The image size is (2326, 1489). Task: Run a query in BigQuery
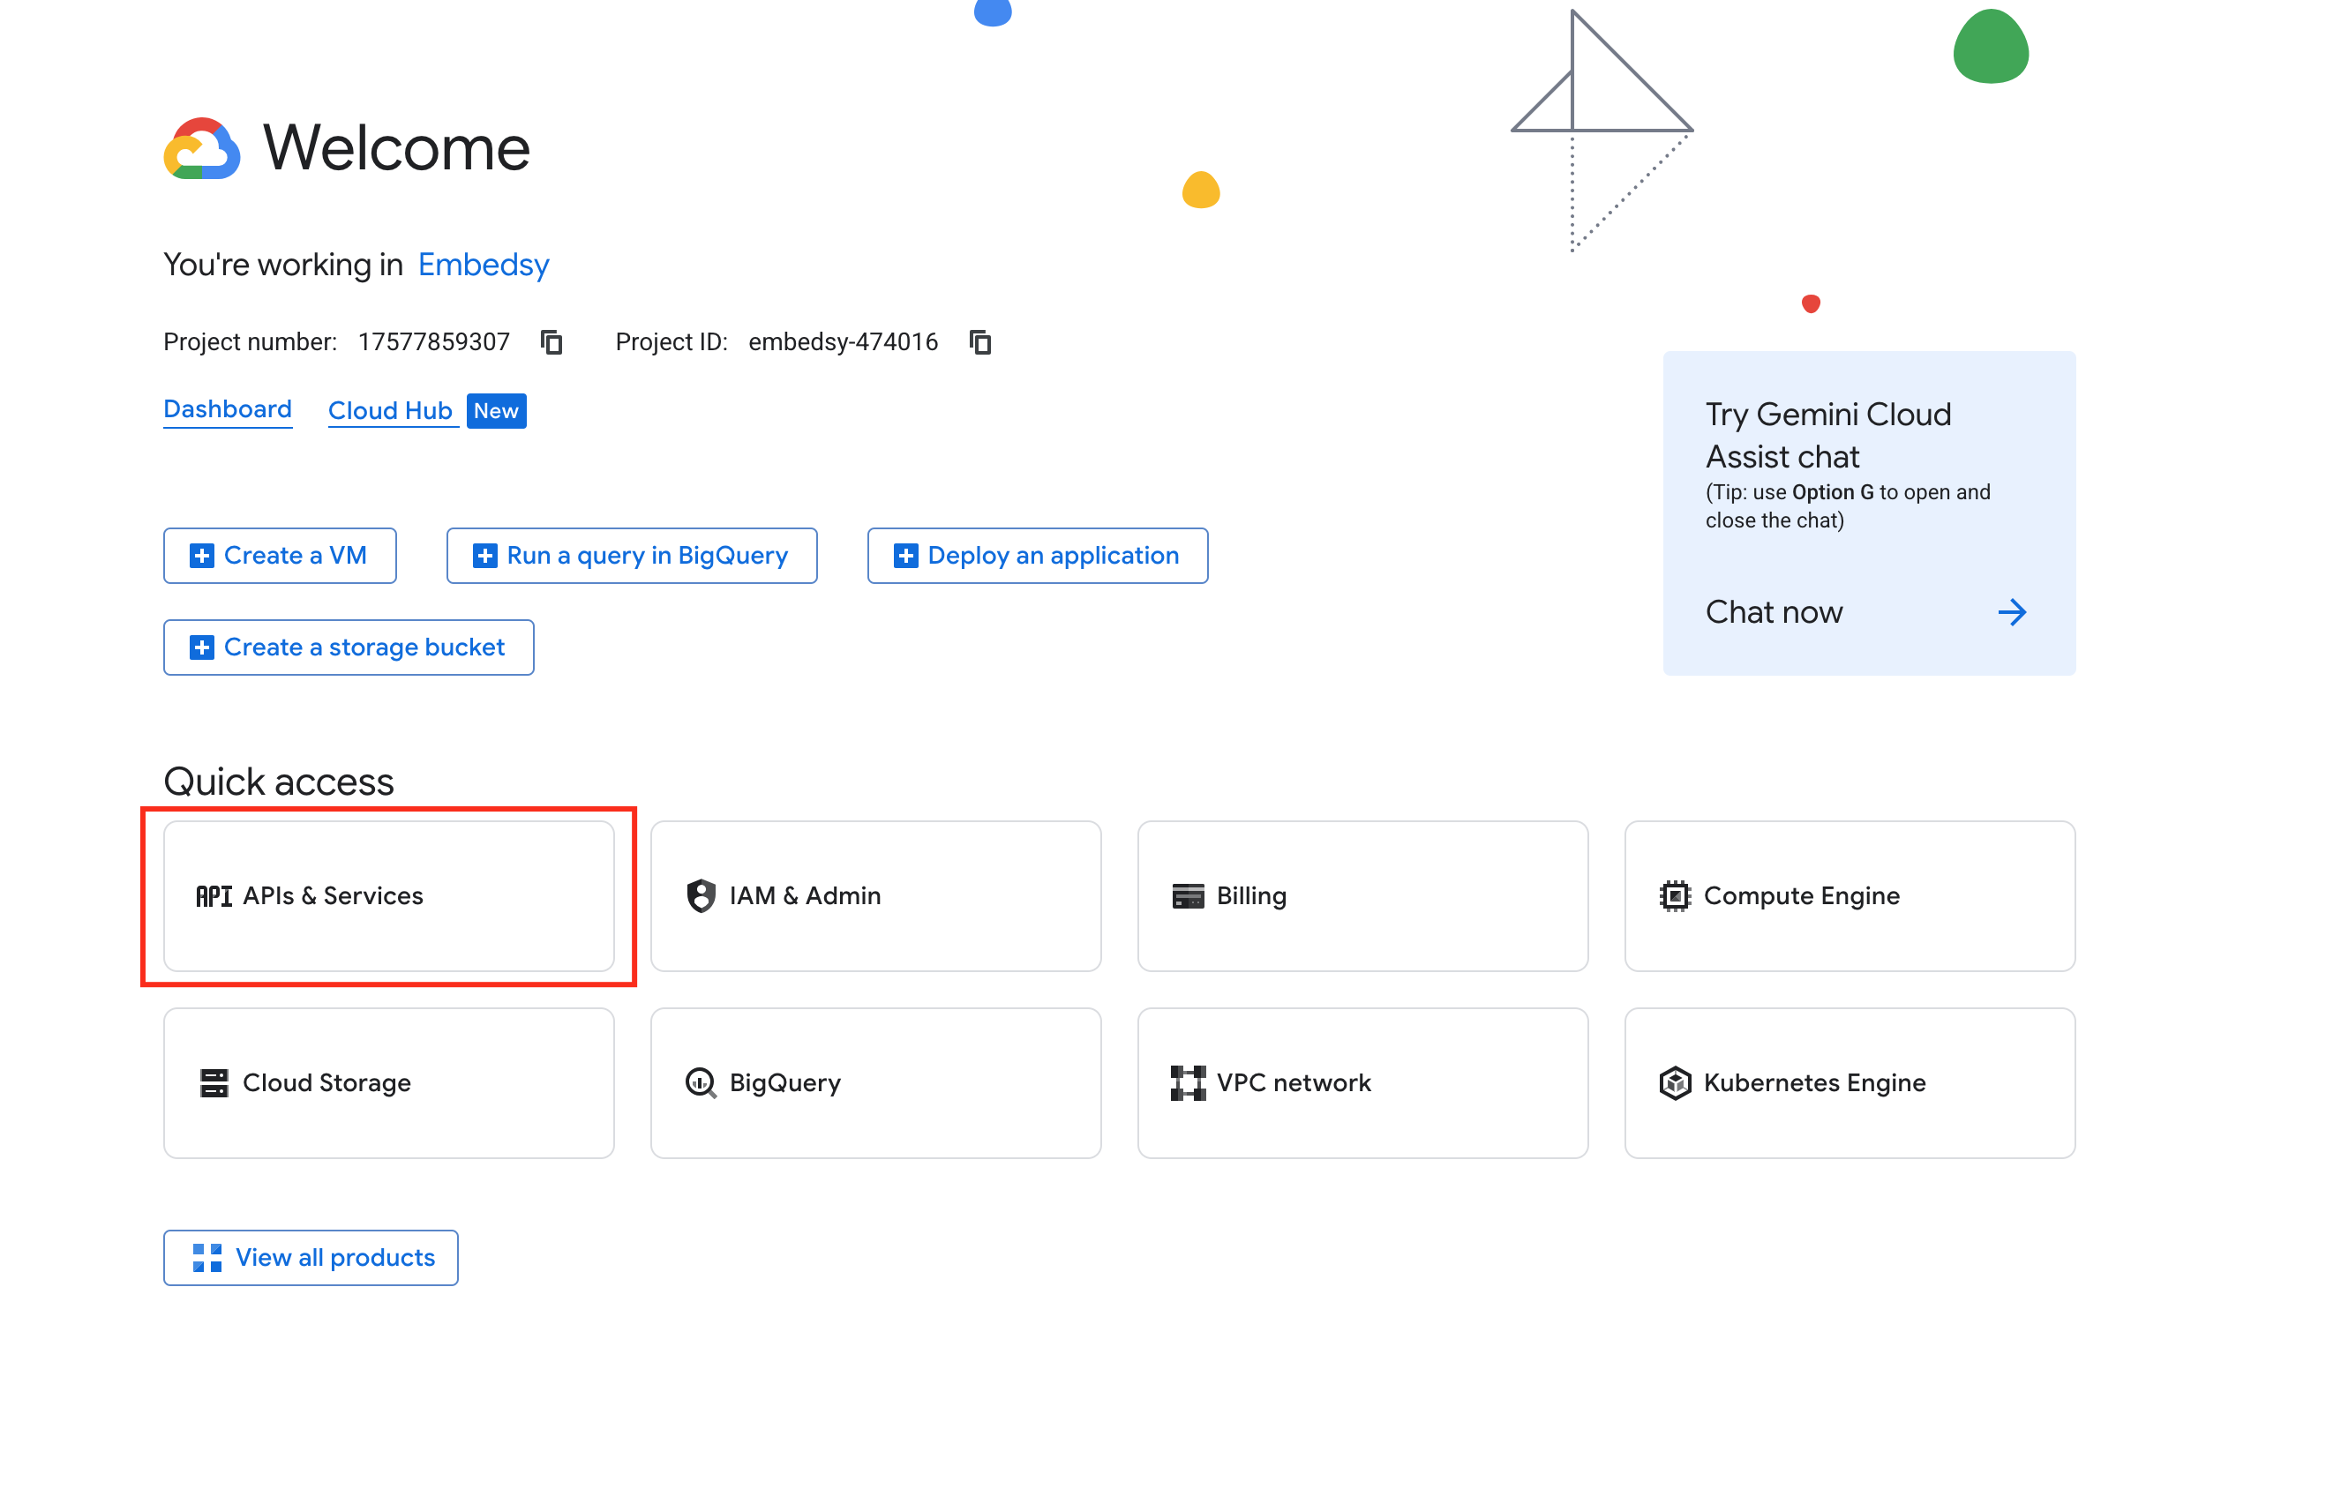[632, 555]
